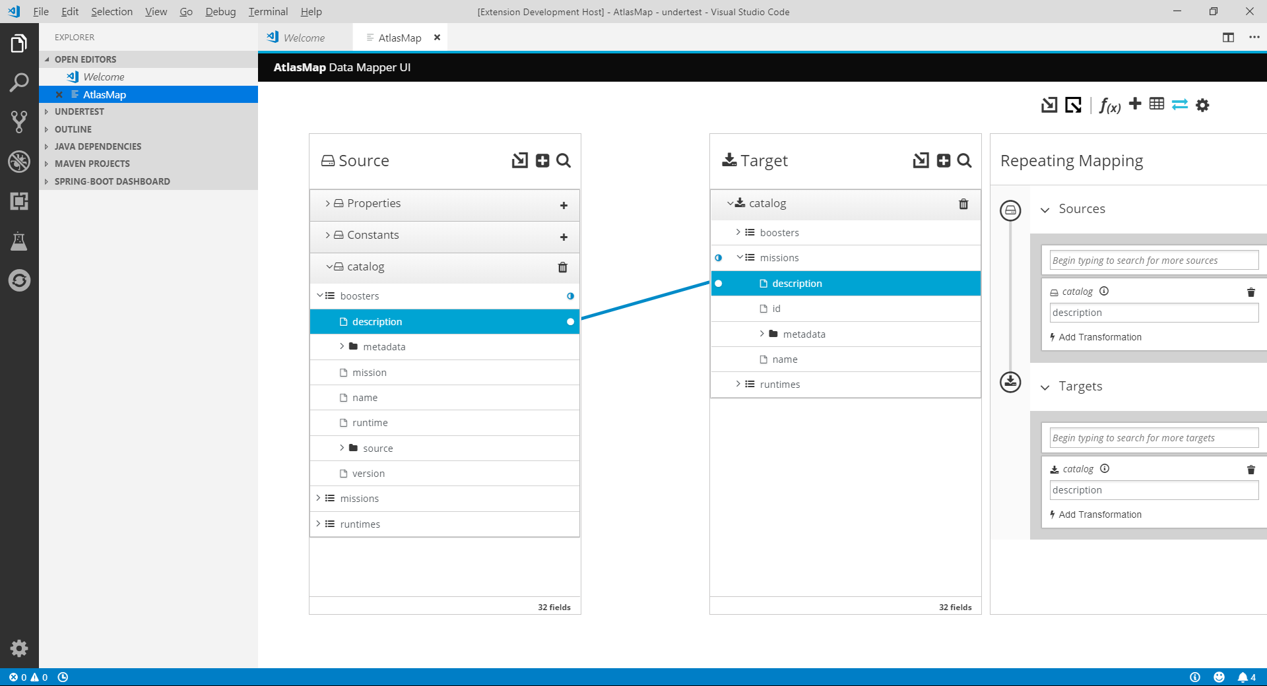Open the AtlasMap settings gear icon
1267x686 pixels.
(x=1202, y=105)
